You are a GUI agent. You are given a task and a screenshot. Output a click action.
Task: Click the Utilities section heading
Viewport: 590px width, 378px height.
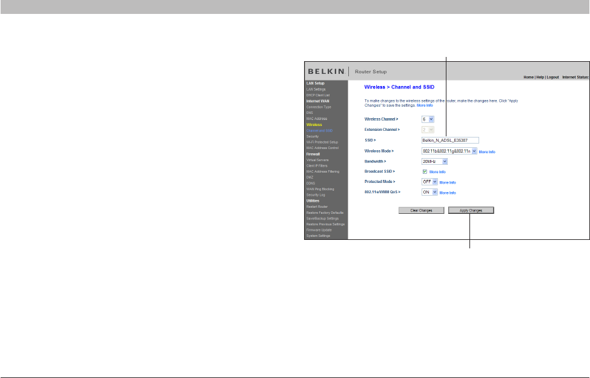point(313,201)
